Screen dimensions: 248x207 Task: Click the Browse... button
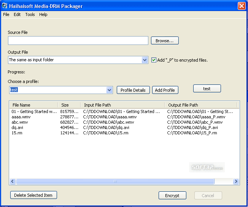165,41
